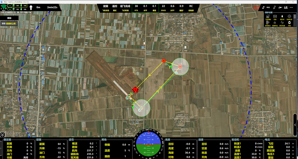Screen dimensions: 298x159
Task: Click the 飞控 voltage value 24.1
Action: point(287,144)
